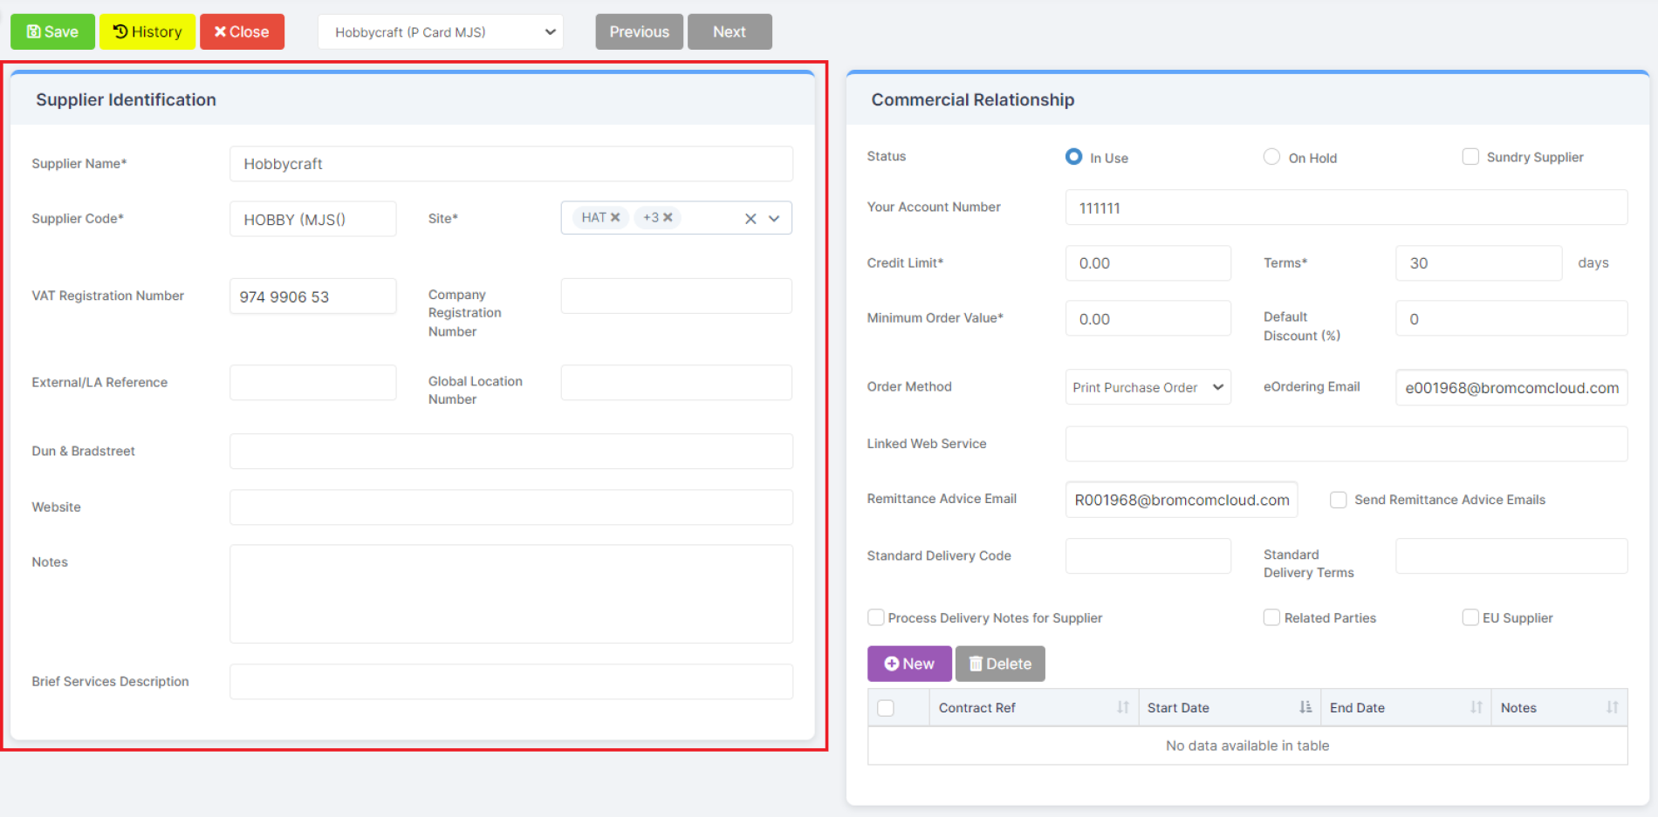The image size is (1658, 817).
Task: Click the VAT Registration Number field
Action: coord(312,296)
